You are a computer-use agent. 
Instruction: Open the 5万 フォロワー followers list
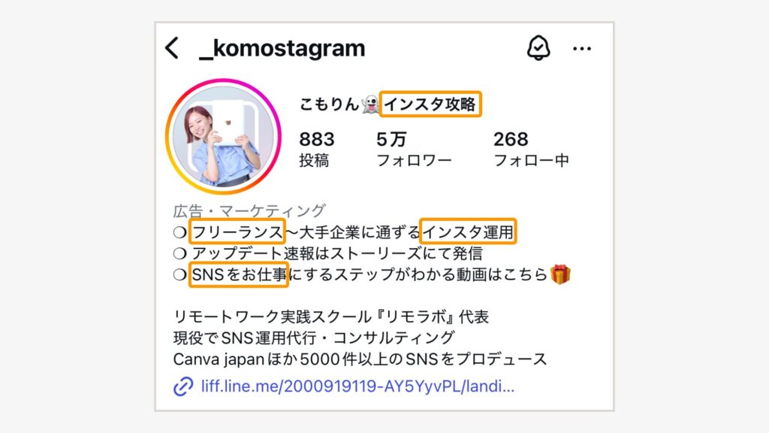(414, 150)
